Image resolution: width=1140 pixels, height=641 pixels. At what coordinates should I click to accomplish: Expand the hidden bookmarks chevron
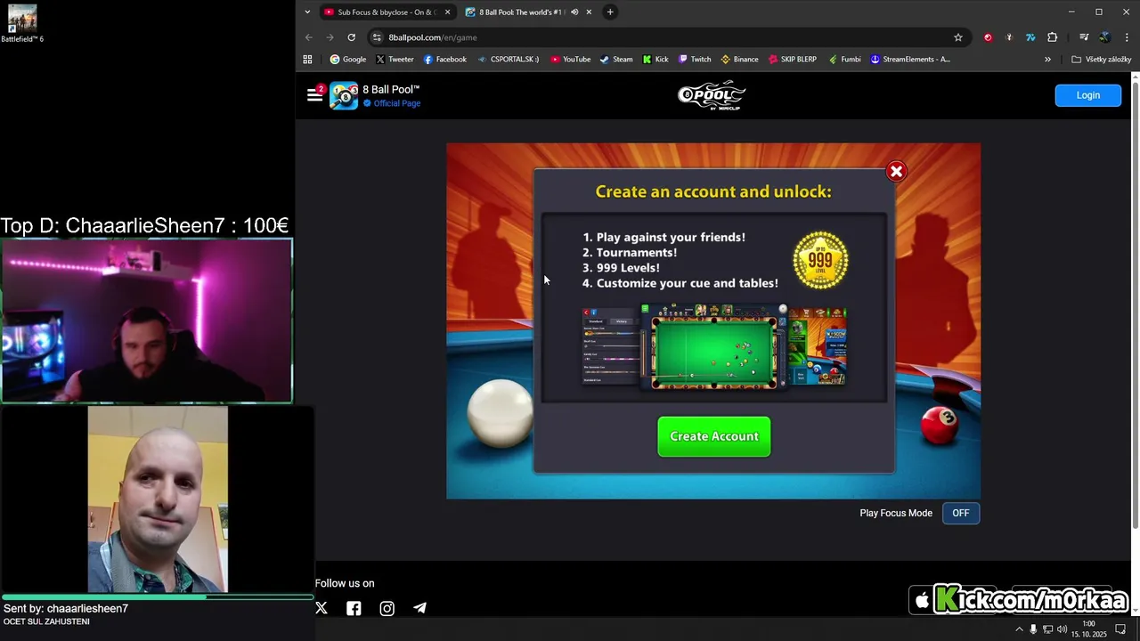pos(1047,60)
